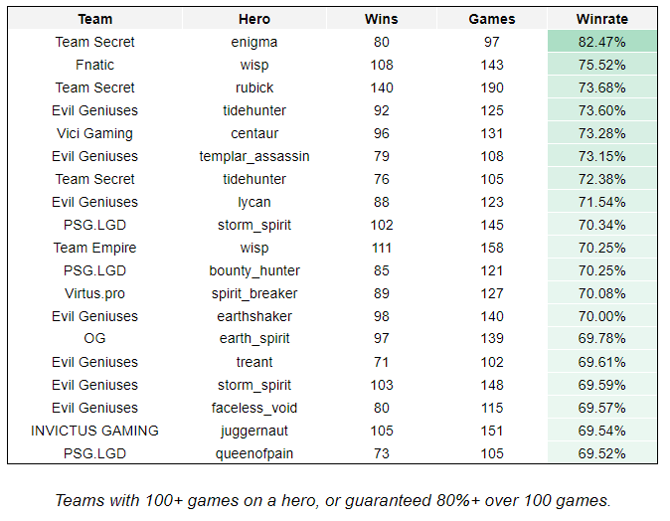The width and height of the screenshot is (670, 521).
Task: Click the INVICTUS GAMING team cell
Action: [94, 431]
